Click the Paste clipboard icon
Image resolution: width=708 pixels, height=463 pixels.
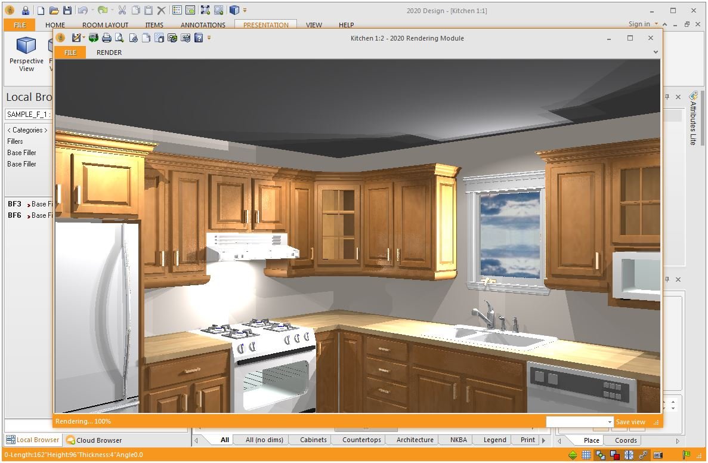point(148,10)
